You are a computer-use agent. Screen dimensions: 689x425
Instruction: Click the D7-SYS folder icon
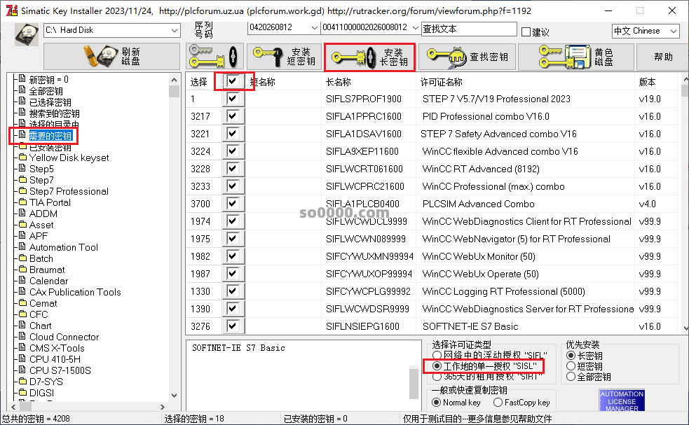pos(23,381)
